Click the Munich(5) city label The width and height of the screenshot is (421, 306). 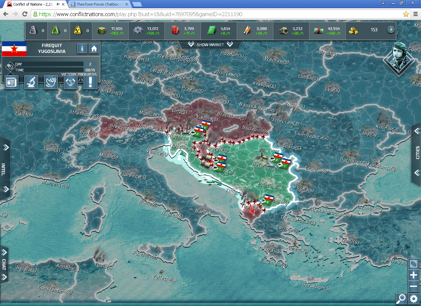pos(150,115)
